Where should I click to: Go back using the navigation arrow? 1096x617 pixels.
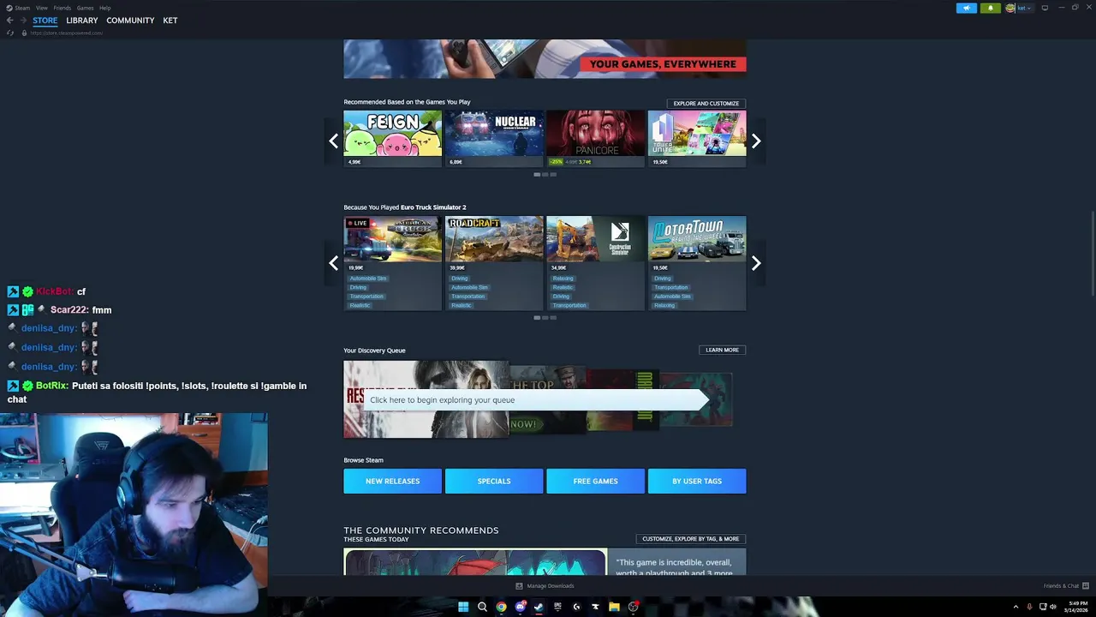pos(9,21)
